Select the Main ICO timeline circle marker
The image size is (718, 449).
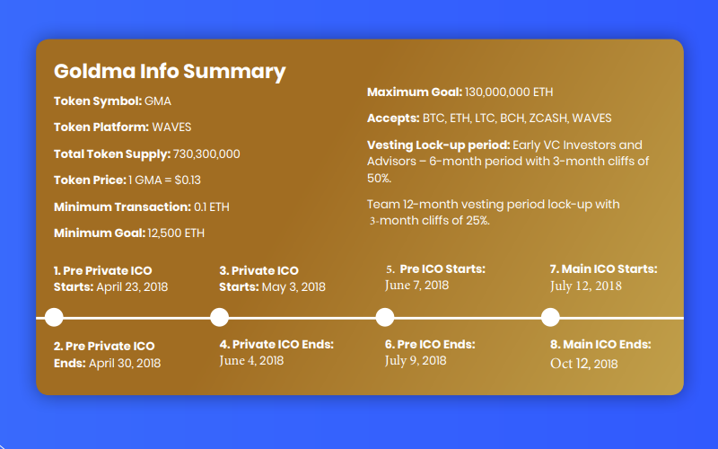click(x=551, y=317)
